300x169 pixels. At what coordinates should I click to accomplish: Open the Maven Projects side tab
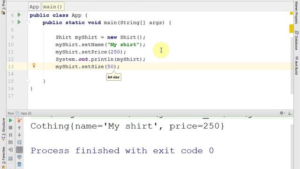pyautogui.click(x=296, y=13)
